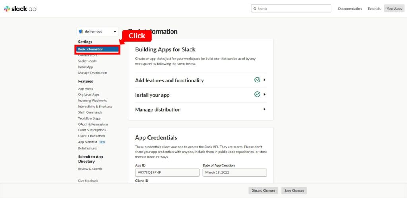Click the NEW badge beside App Manifest

coord(102,142)
